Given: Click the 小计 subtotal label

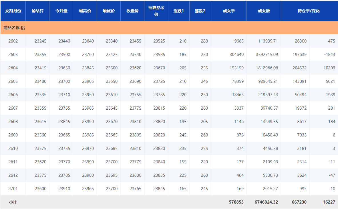Looking at the screenshot, I should [13, 202].
